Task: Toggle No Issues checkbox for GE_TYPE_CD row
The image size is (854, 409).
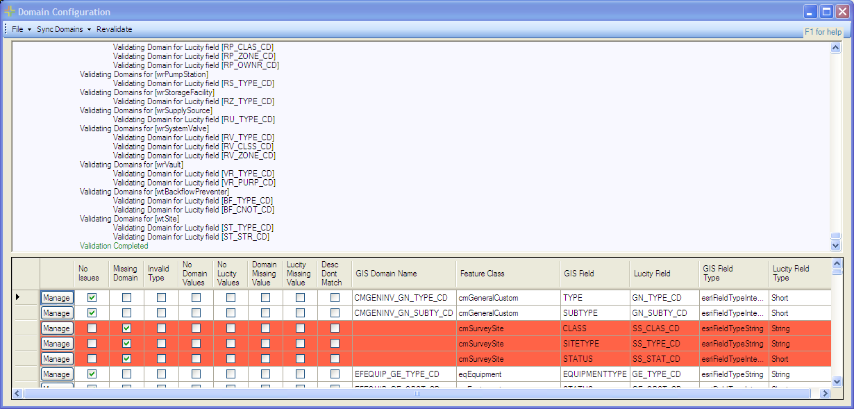Action: [92, 374]
